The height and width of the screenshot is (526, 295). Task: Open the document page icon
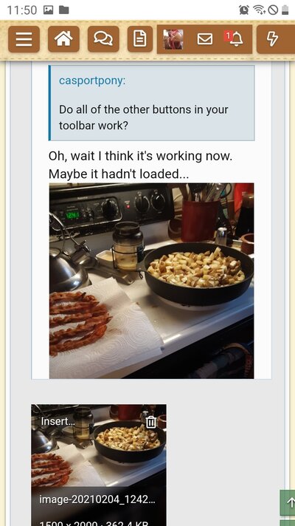pyautogui.click(x=140, y=39)
